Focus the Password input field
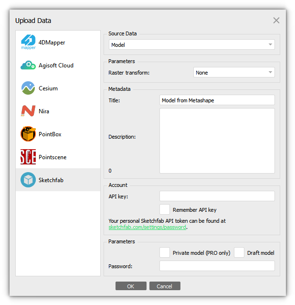295x305 pixels. [x=217, y=266]
